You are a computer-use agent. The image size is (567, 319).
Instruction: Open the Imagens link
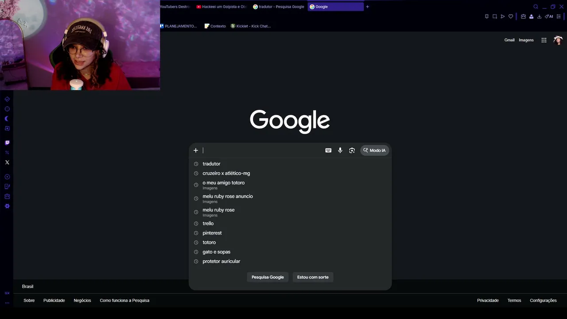[x=526, y=40]
